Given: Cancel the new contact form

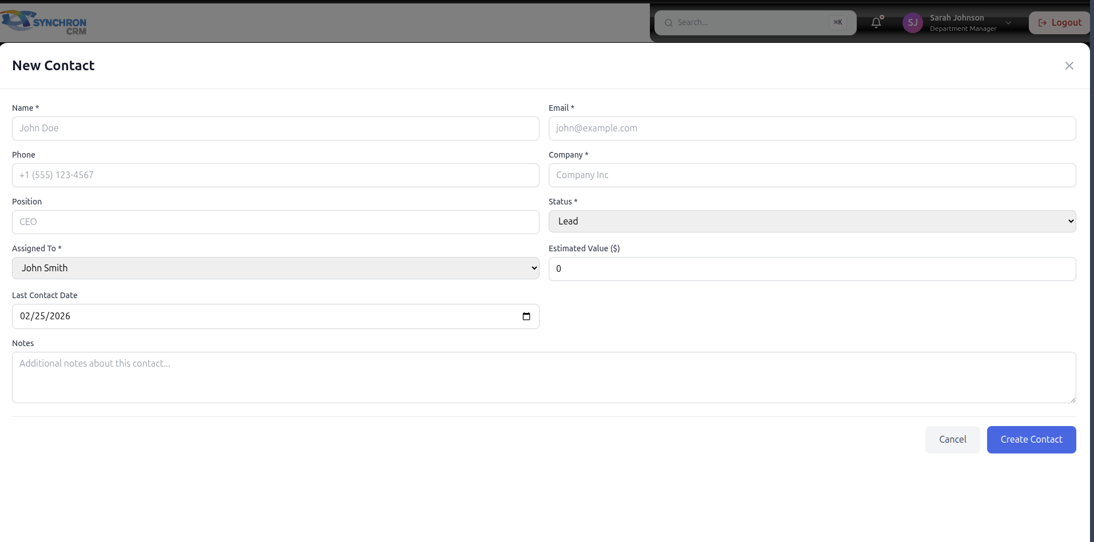Looking at the screenshot, I should click(x=952, y=440).
